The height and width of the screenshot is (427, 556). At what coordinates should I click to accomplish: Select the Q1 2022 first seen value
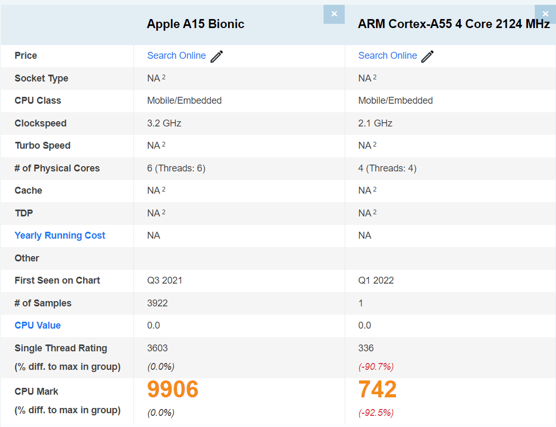[x=376, y=280]
